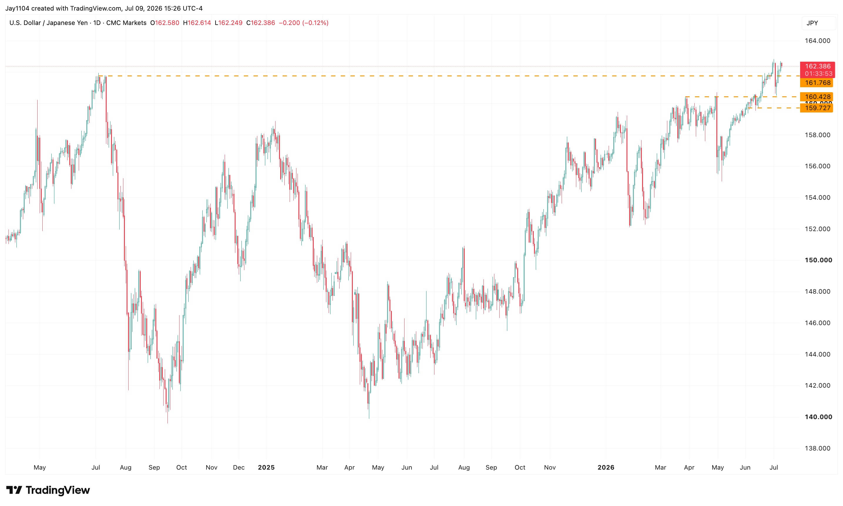The height and width of the screenshot is (506, 843).
Task: Click the 152.000 price axis label
Action: 817,229
